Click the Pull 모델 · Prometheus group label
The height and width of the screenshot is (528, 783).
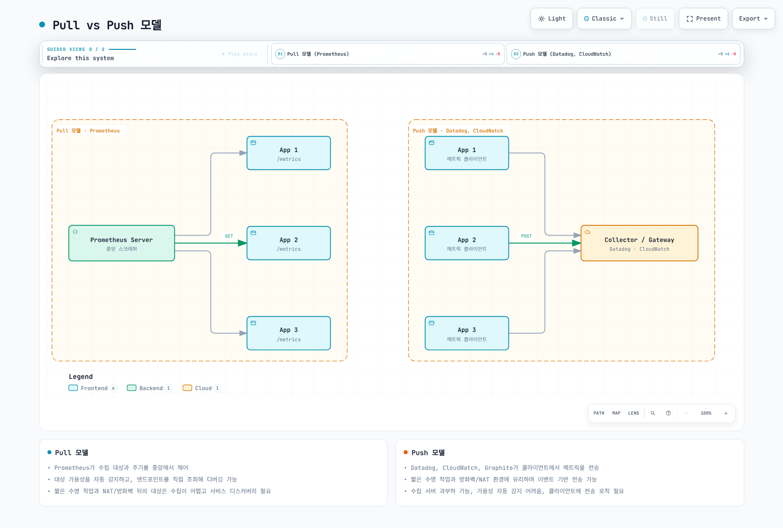click(88, 131)
